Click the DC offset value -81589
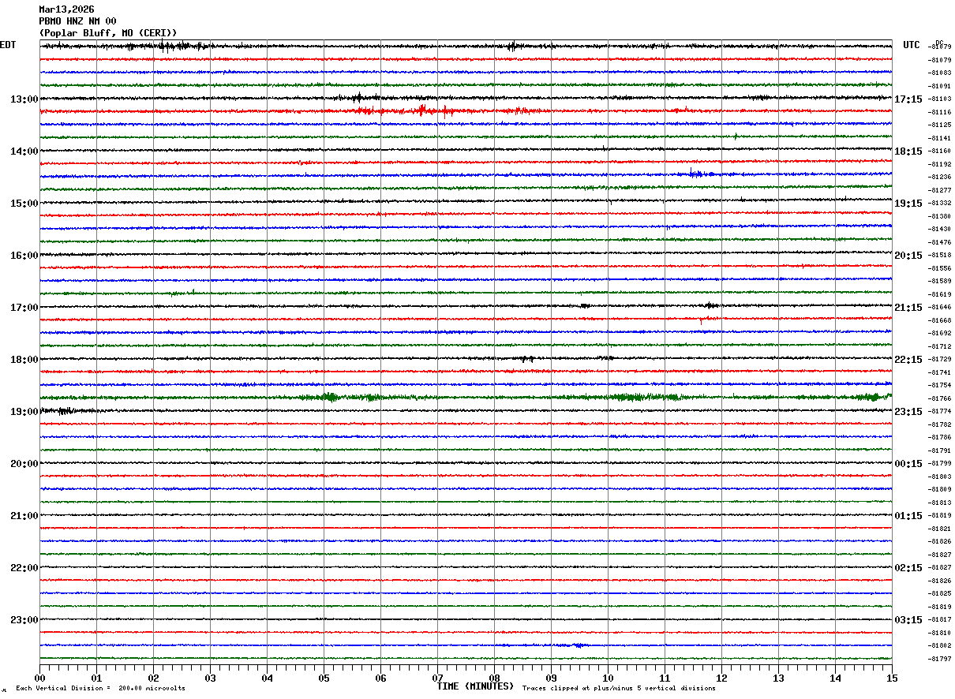Image resolution: width=955 pixels, height=699 pixels. [940, 282]
